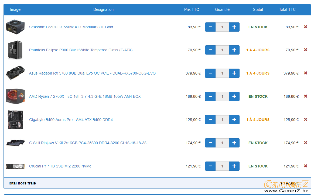Decrease quantity of Asus Radeon RX 5700
The height and width of the screenshot is (195, 314).
[210, 73]
